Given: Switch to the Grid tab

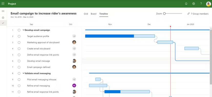Looking at the screenshot, I should click(86, 14).
